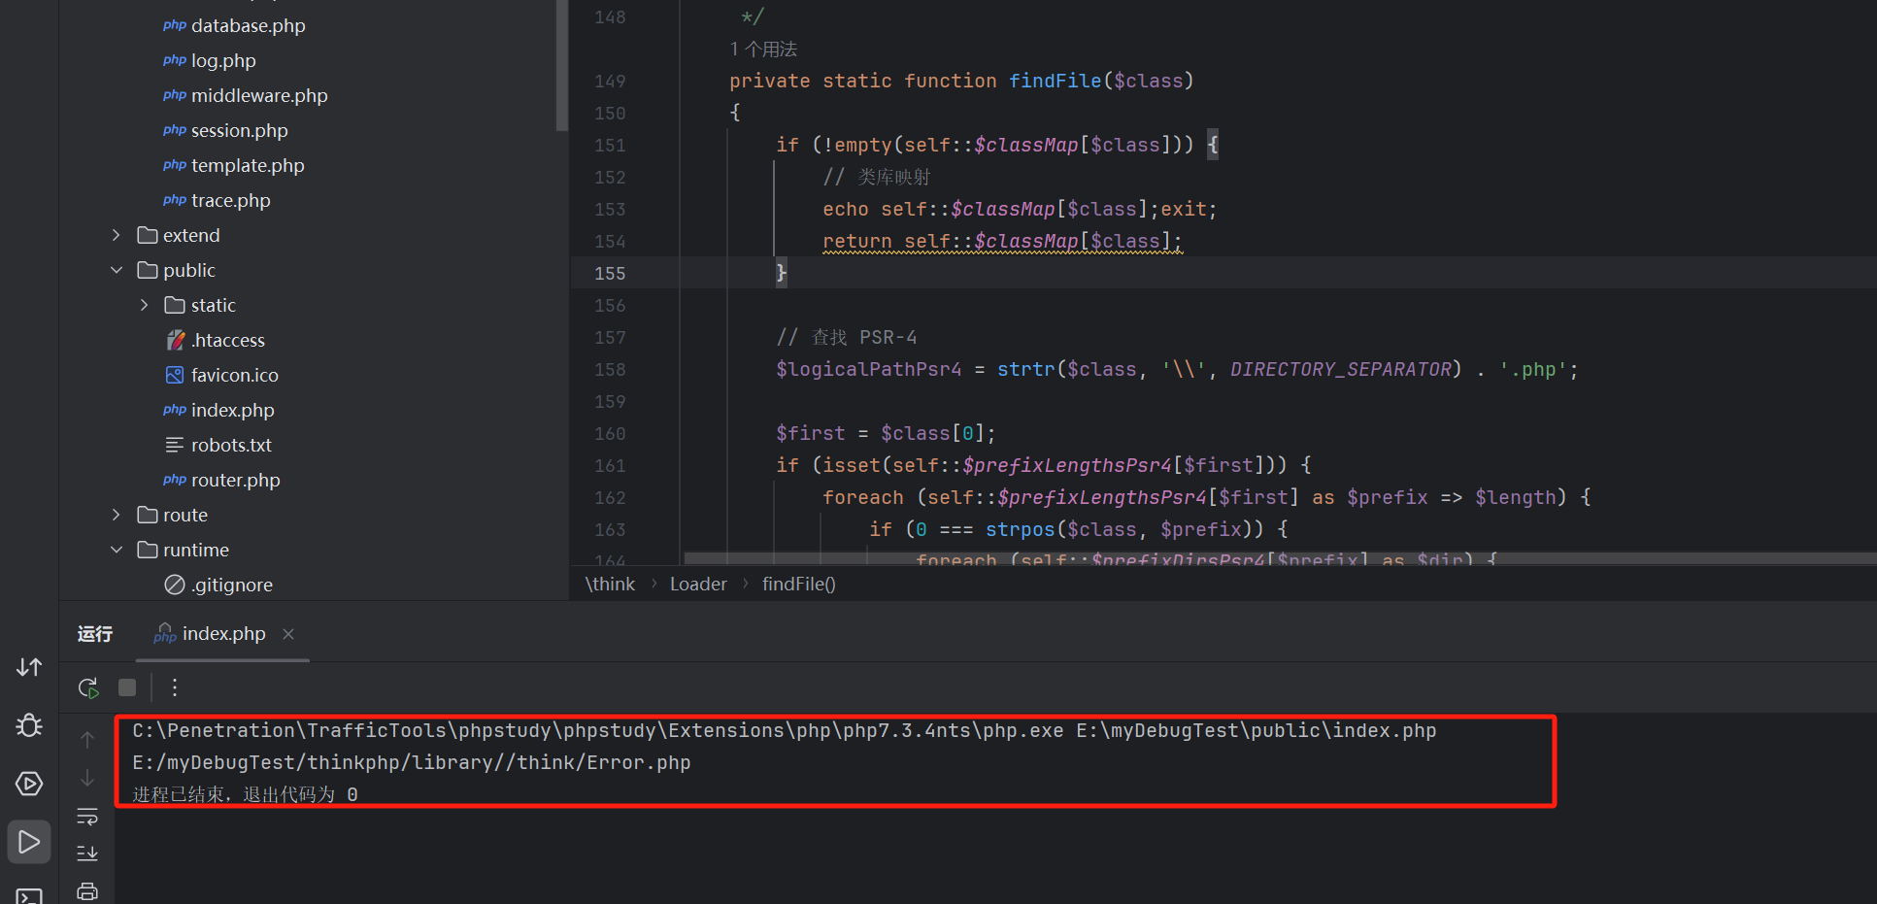Close the index.php run tab
This screenshot has height=904, width=1877.
288,634
